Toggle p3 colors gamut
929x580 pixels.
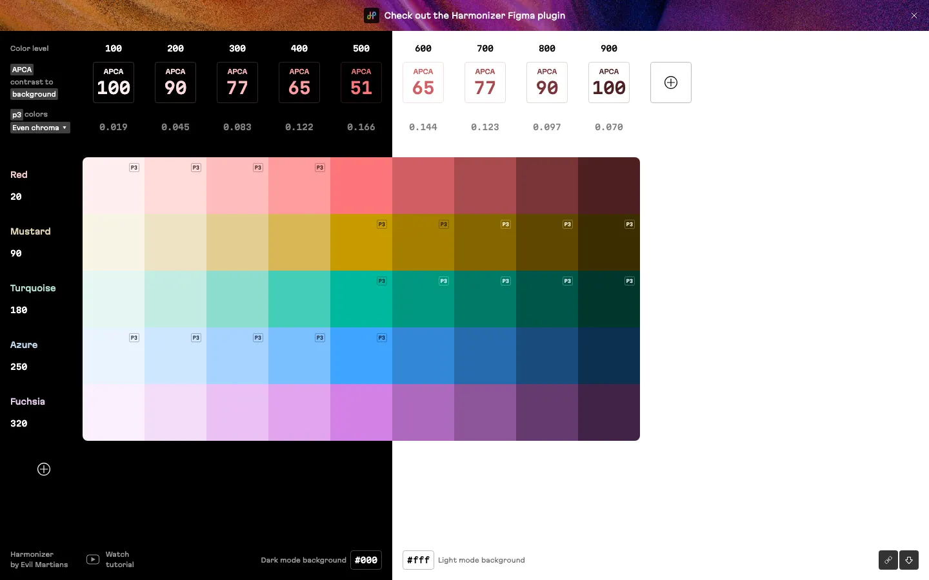(17, 115)
